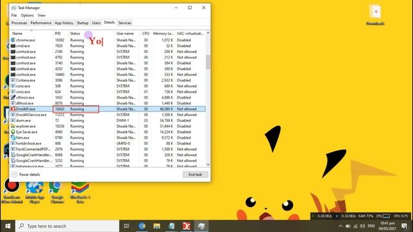Click the fdm.exe process icon
The height and width of the screenshot is (232, 413).
point(13,137)
